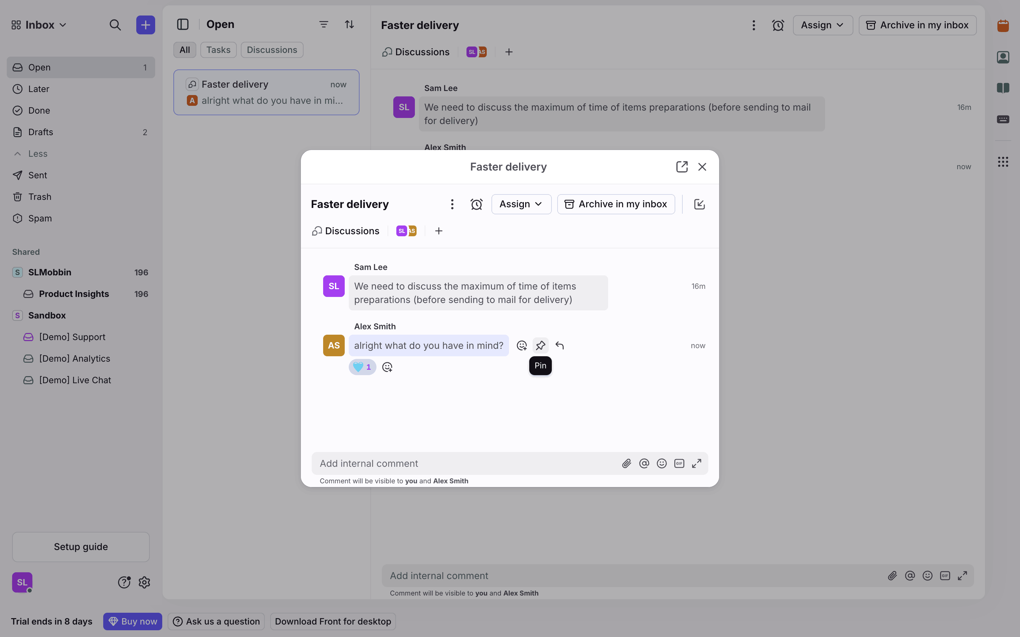Insert GIF in popup comment box
This screenshot has width=1020, height=637.
[x=679, y=463]
